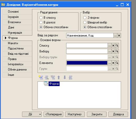Click the edit form toolbar icon
136x119 pixels.
[47, 77]
